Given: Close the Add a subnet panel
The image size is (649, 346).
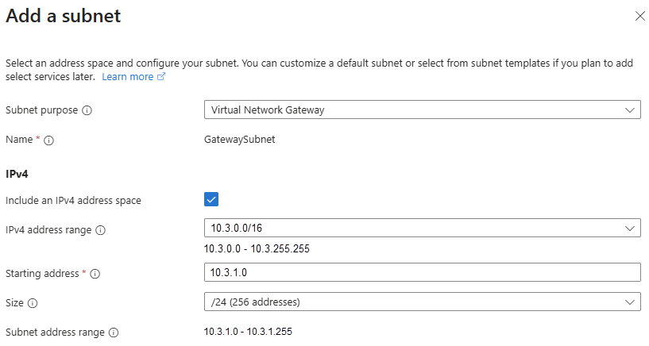Looking at the screenshot, I should click(x=640, y=16).
